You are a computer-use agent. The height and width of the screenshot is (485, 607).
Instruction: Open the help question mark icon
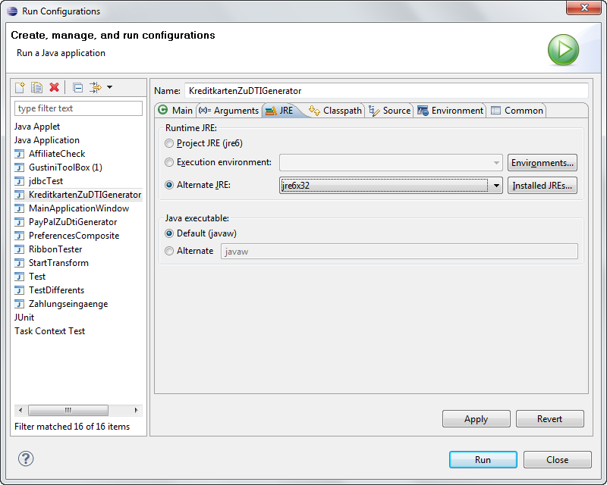tap(26, 458)
